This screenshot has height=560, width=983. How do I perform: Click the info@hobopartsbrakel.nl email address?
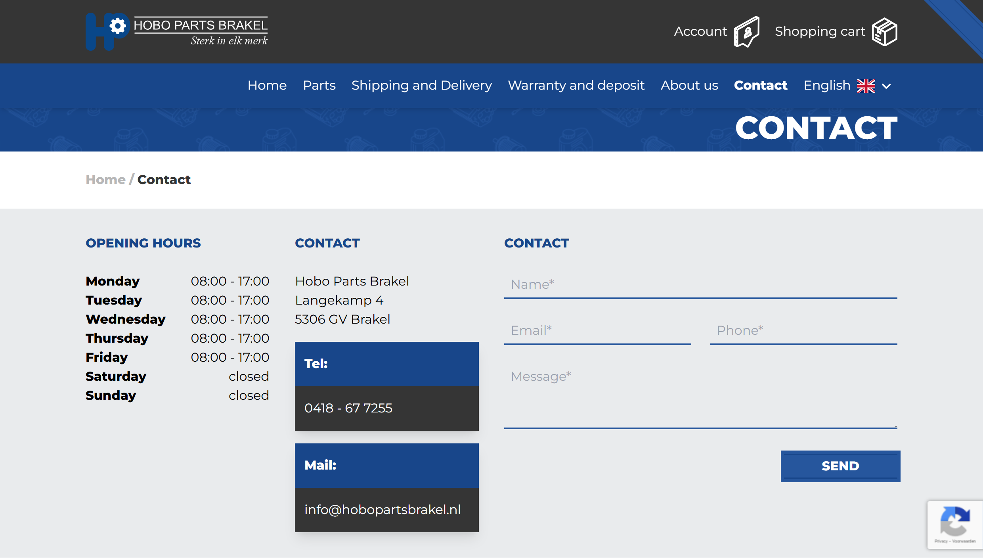(382, 510)
